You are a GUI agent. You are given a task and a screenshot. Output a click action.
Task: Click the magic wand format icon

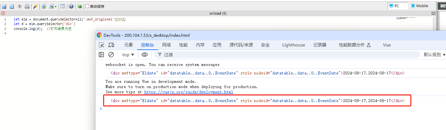36,6
